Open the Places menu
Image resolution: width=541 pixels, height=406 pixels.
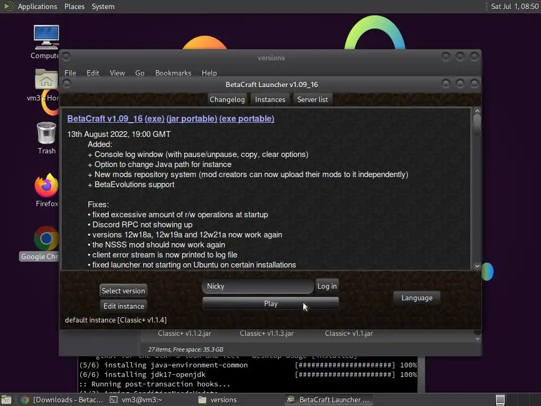click(x=74, y=6)
